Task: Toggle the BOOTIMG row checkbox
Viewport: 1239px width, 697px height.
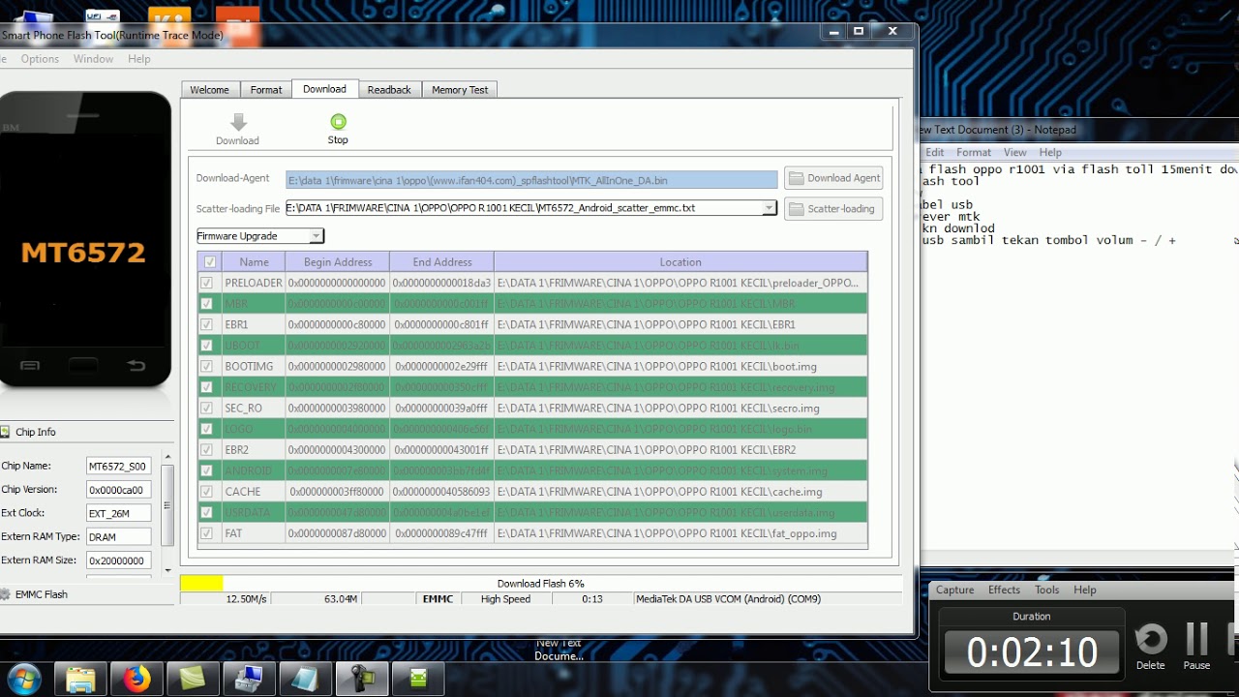Action: click(x=206, y=367)
